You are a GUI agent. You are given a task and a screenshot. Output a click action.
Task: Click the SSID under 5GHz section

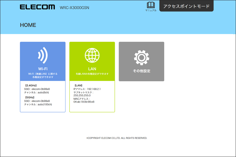tap(37, 101)
